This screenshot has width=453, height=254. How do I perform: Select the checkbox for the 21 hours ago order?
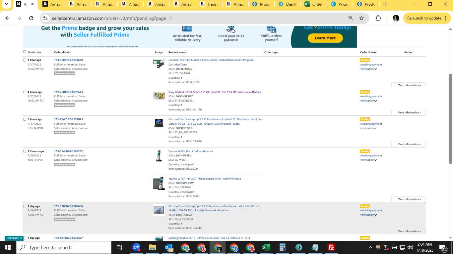25,151
